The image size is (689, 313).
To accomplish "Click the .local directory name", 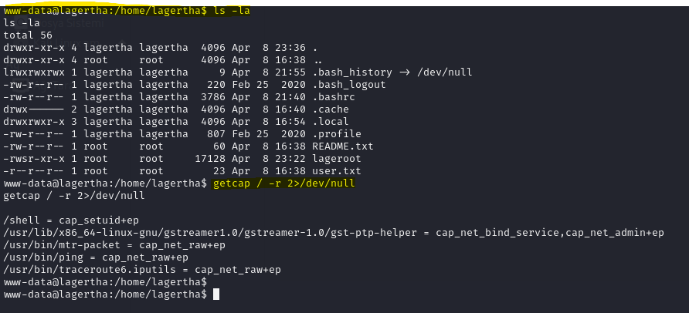I will [331, 122].
